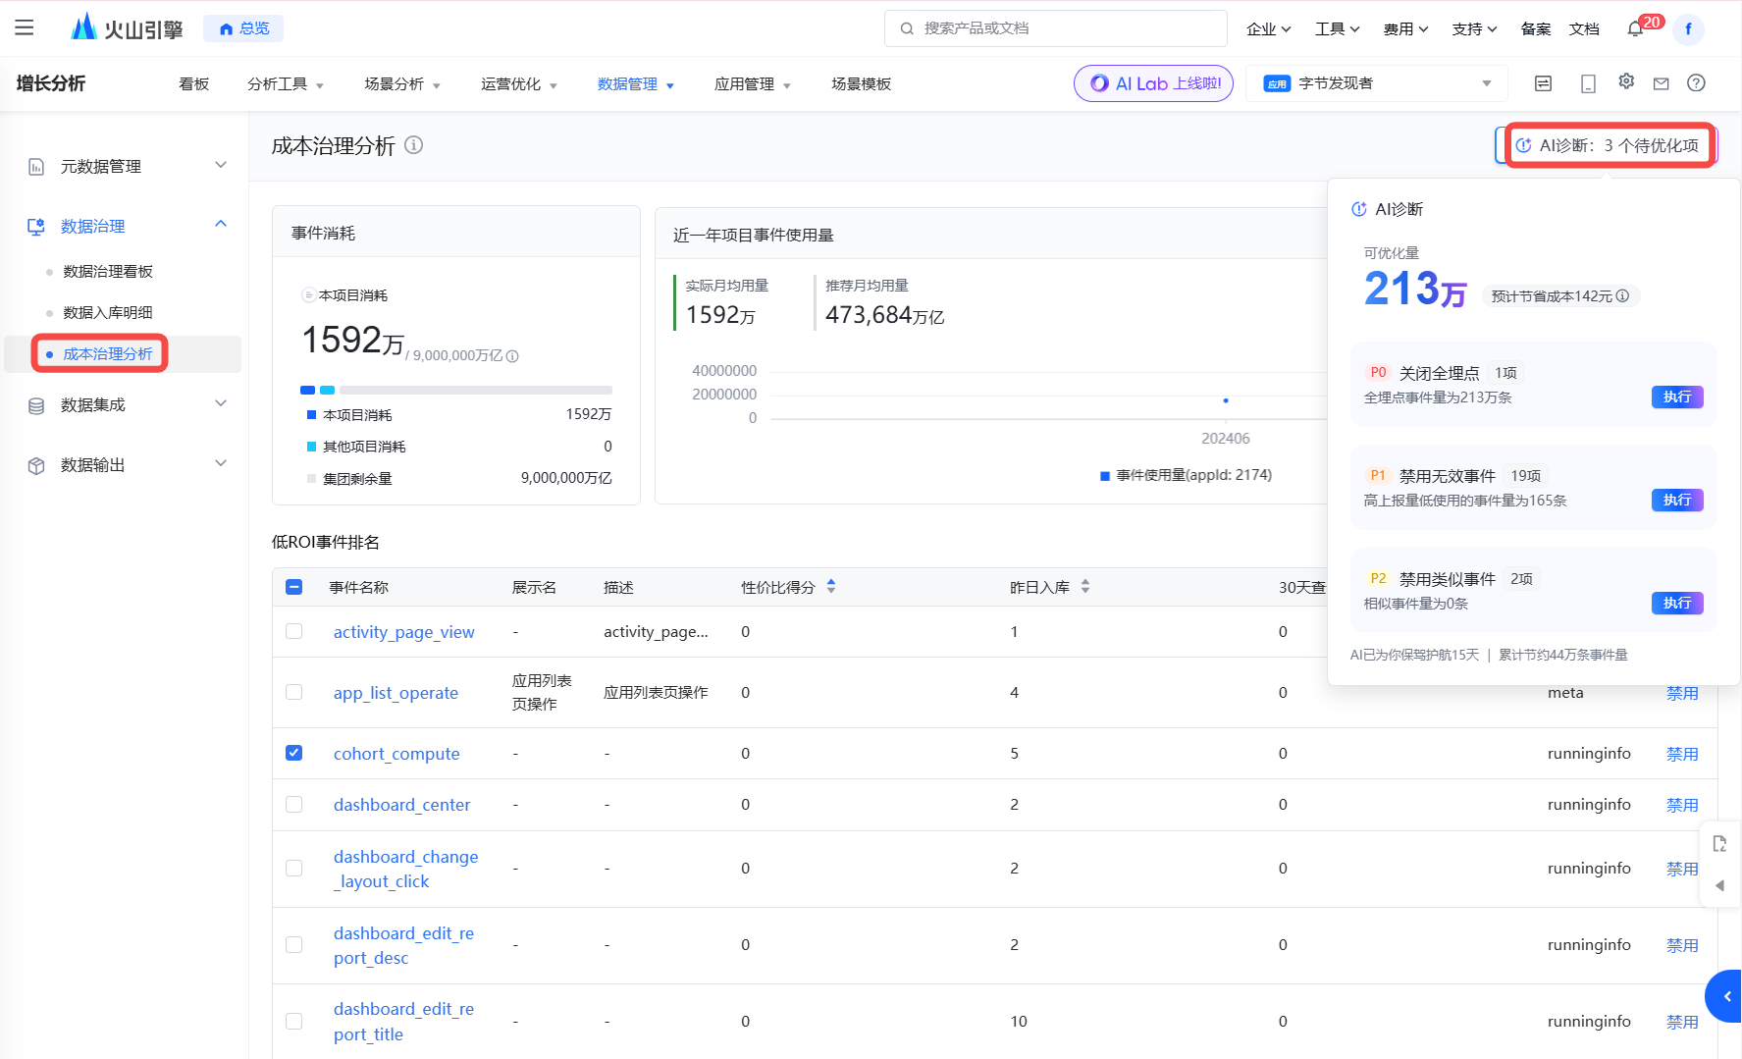Click the blue floating arrow button
Viewport: 1742px width, 1059px height.
1724,996
